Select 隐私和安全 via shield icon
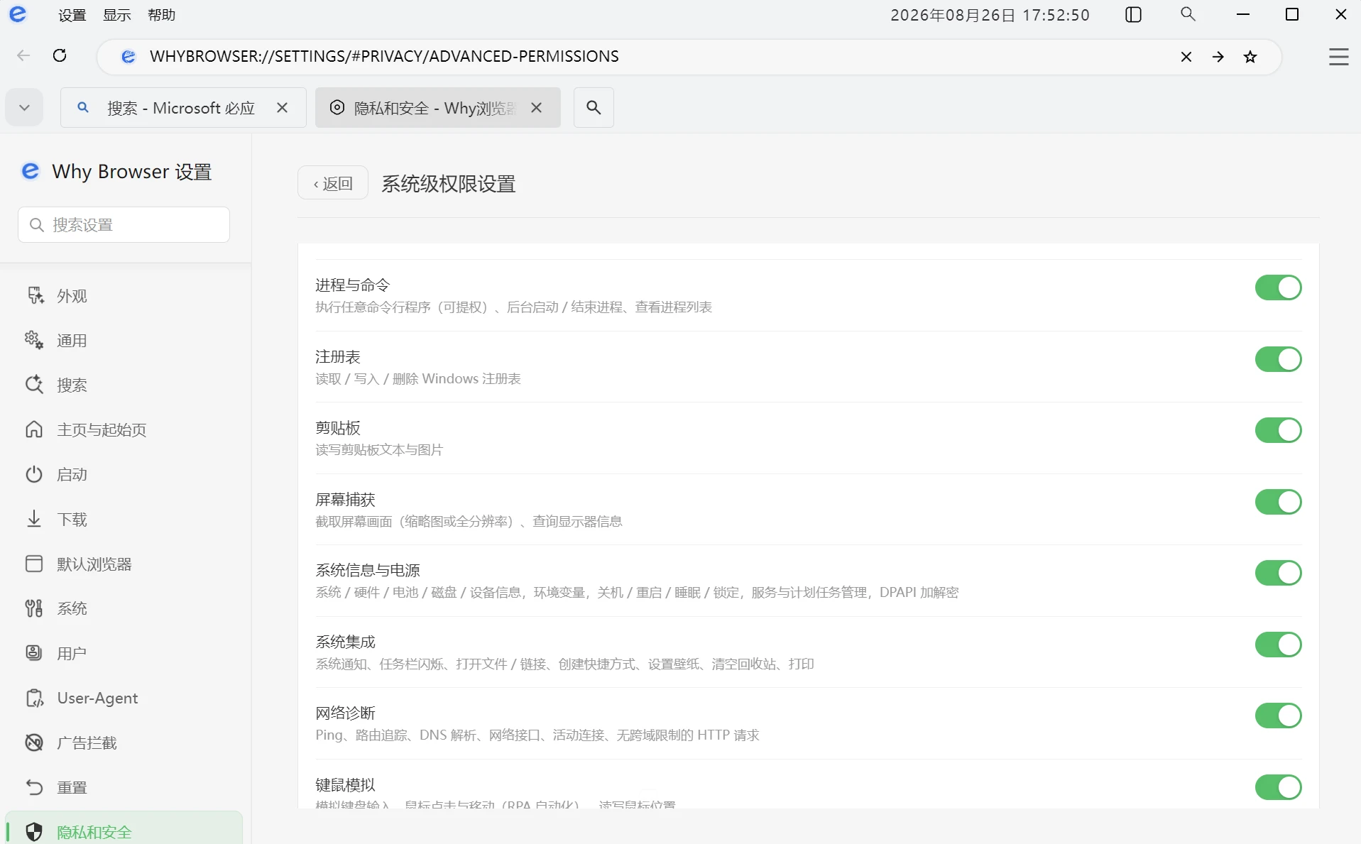This screenshot has height=844, width=1361. pos(34,832)
